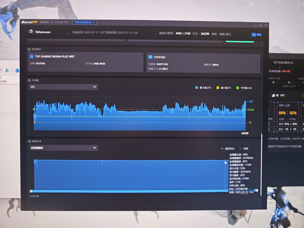Click the screenshot camera icon

(x=254, y=34)
